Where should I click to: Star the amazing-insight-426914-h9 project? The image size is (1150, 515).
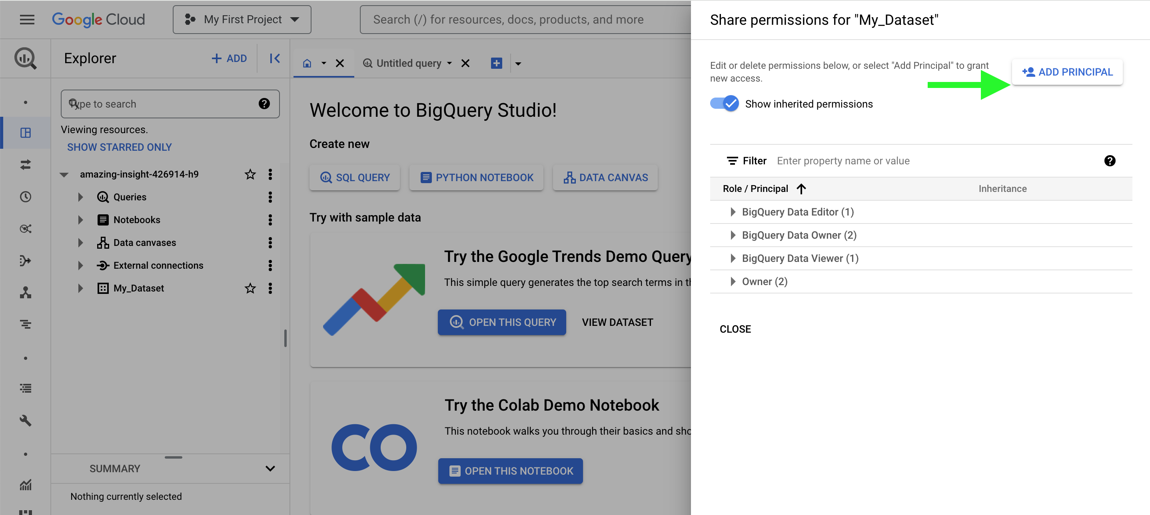250,174
